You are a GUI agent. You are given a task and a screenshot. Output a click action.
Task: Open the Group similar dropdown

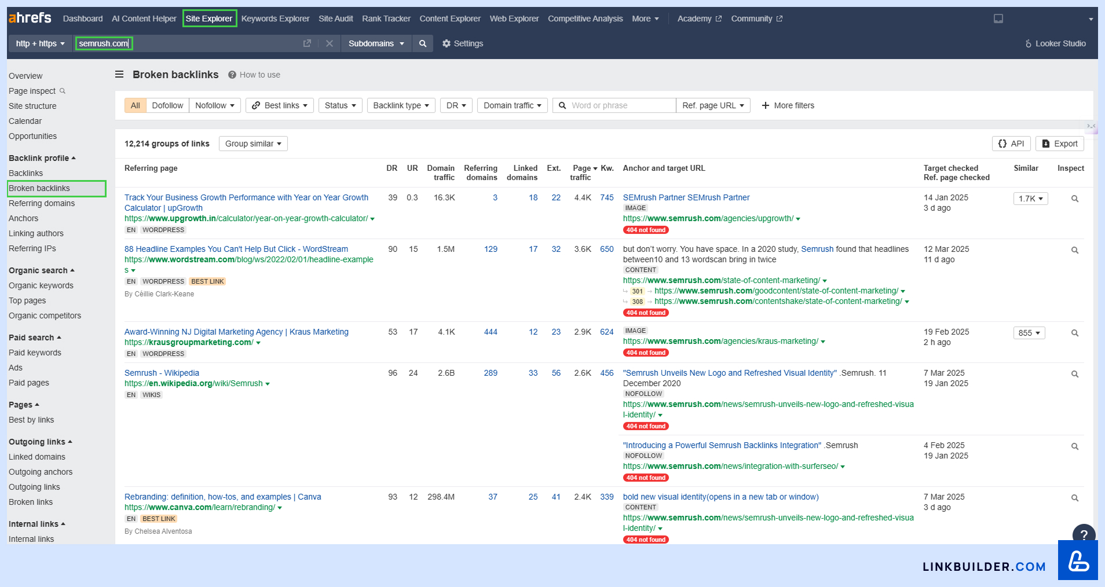pos(253,144)
